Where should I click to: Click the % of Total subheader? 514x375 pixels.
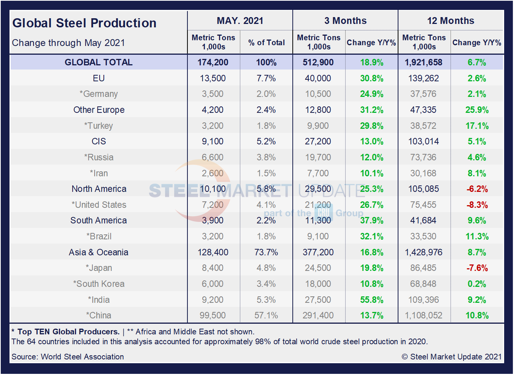point(267,43)
